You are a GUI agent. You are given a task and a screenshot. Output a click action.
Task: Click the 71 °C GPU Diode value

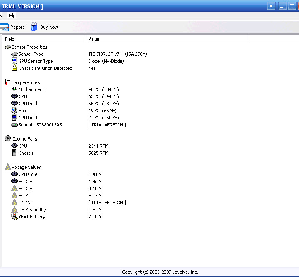pyautogui.click(x=104, y=118)
